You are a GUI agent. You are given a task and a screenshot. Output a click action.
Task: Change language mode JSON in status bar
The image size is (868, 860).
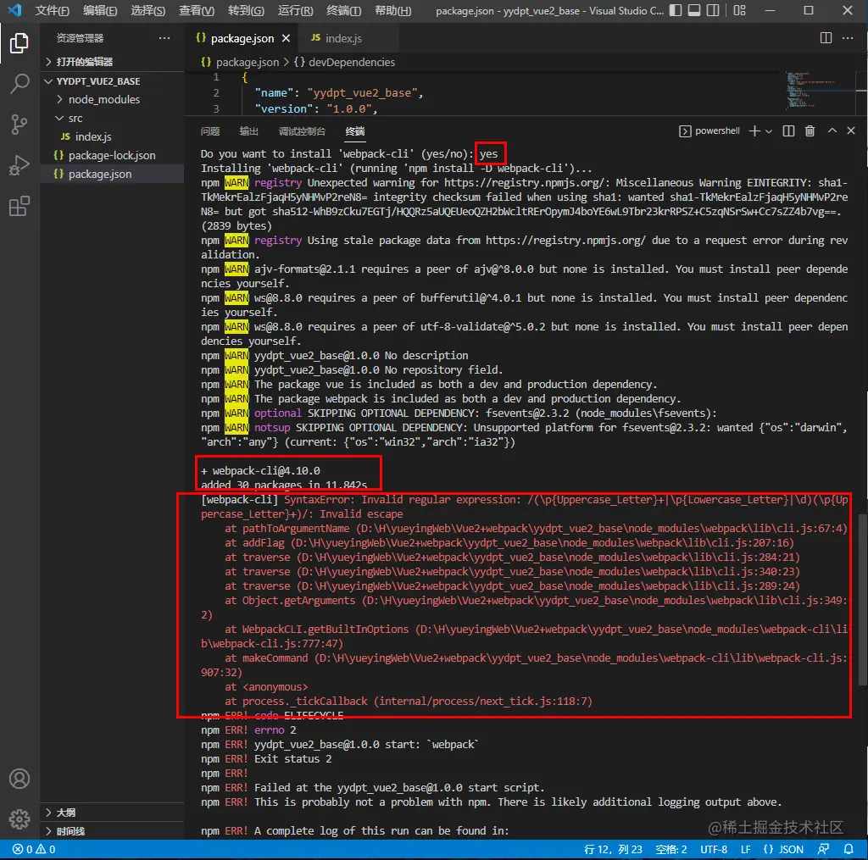point(783,850)
